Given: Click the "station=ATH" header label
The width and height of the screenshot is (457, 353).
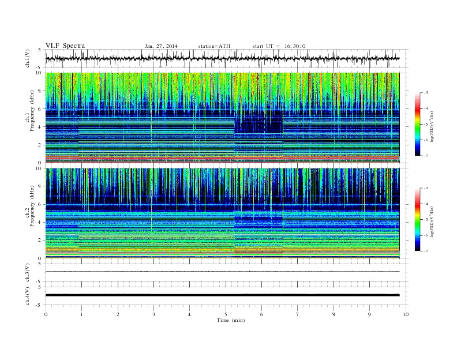Looking at the screenshot, I should point(214,46).
